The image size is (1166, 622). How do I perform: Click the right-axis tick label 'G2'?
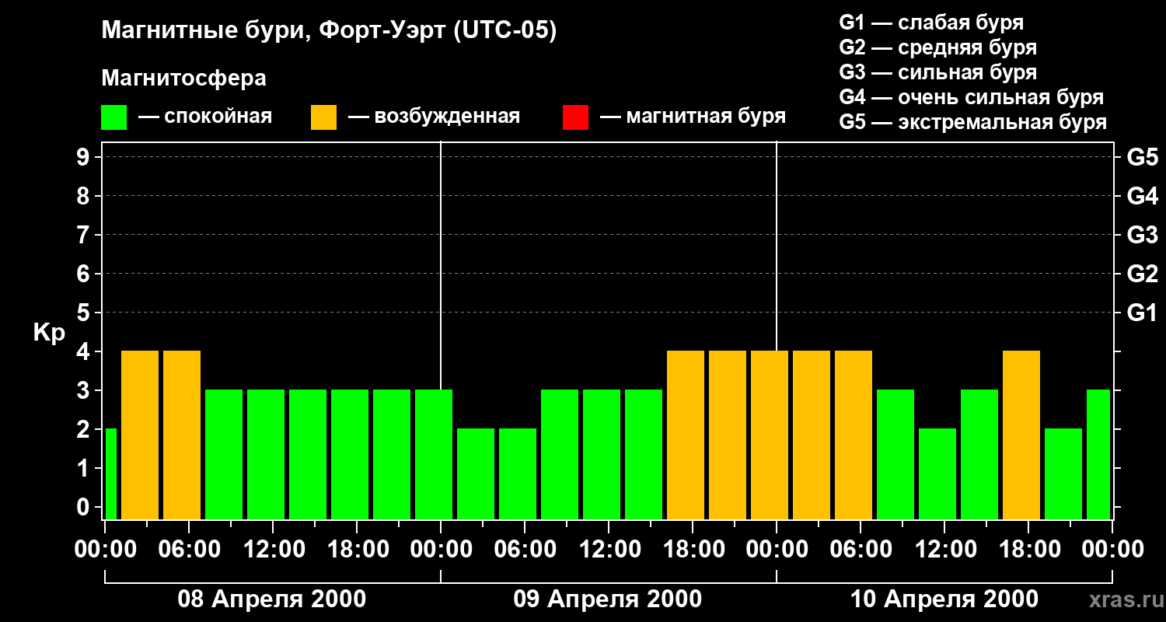(1142, 274)
